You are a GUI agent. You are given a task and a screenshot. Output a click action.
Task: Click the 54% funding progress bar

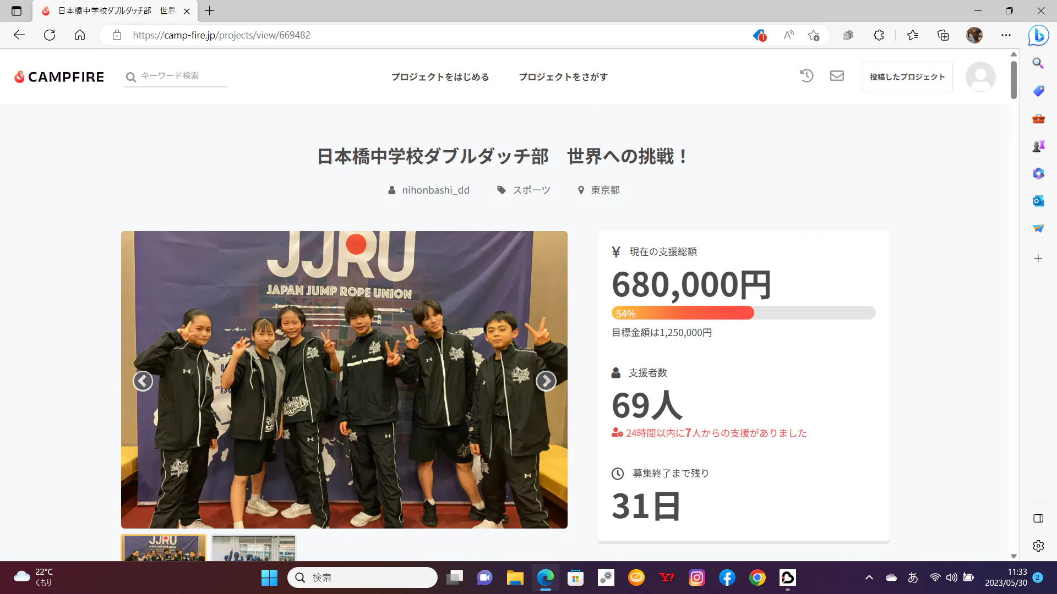coord(743,313)
